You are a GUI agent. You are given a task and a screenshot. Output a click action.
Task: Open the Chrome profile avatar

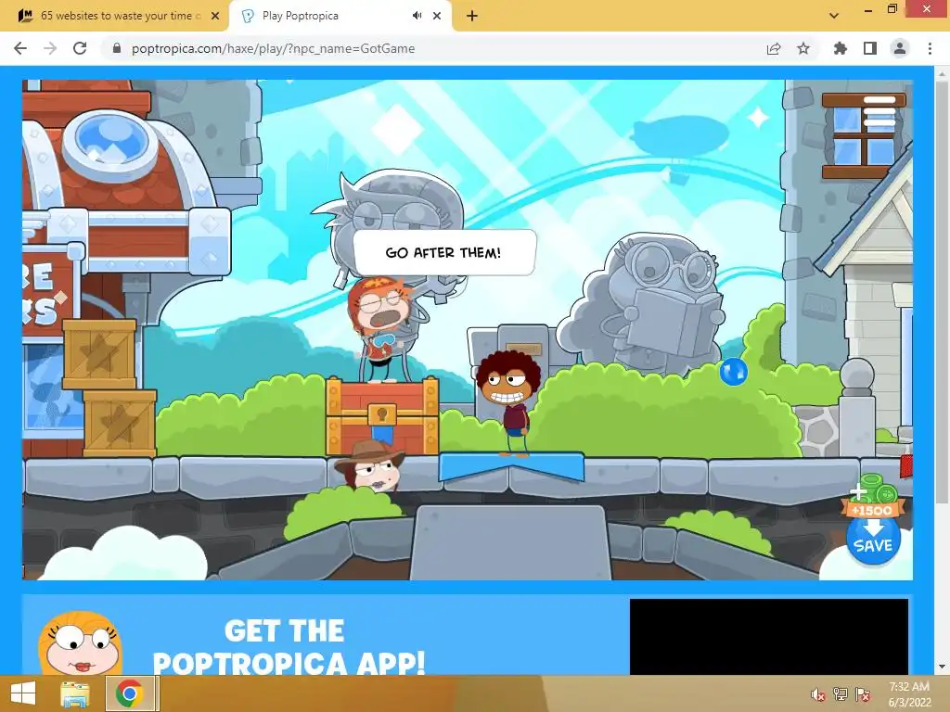[x=900, y=48]
